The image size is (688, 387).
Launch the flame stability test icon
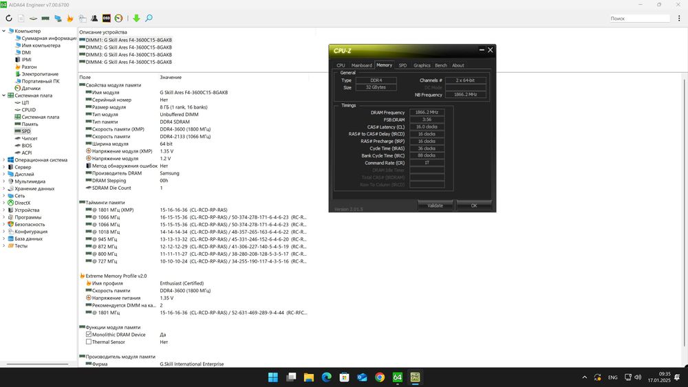(x=69, y=18)
